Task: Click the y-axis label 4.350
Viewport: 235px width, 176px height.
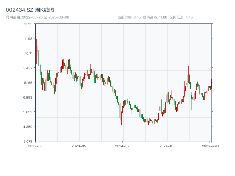Action: coord(28,127)
